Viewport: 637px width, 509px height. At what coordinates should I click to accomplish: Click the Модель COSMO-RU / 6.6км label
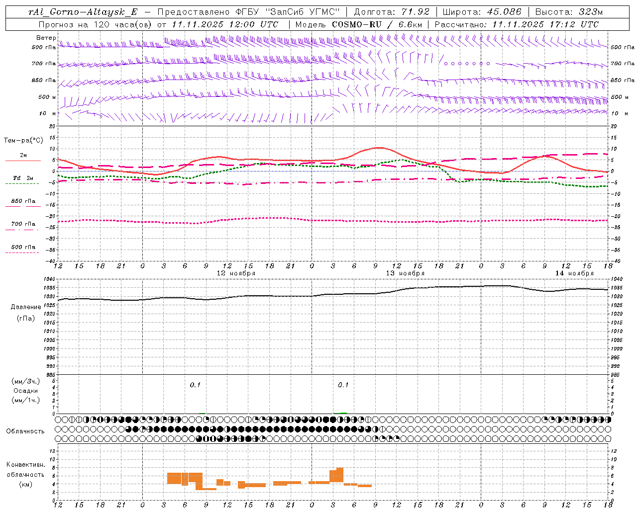click(358, 24)
